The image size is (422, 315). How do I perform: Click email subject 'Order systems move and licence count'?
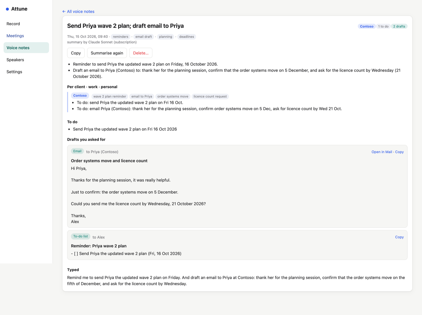point(109,161)
